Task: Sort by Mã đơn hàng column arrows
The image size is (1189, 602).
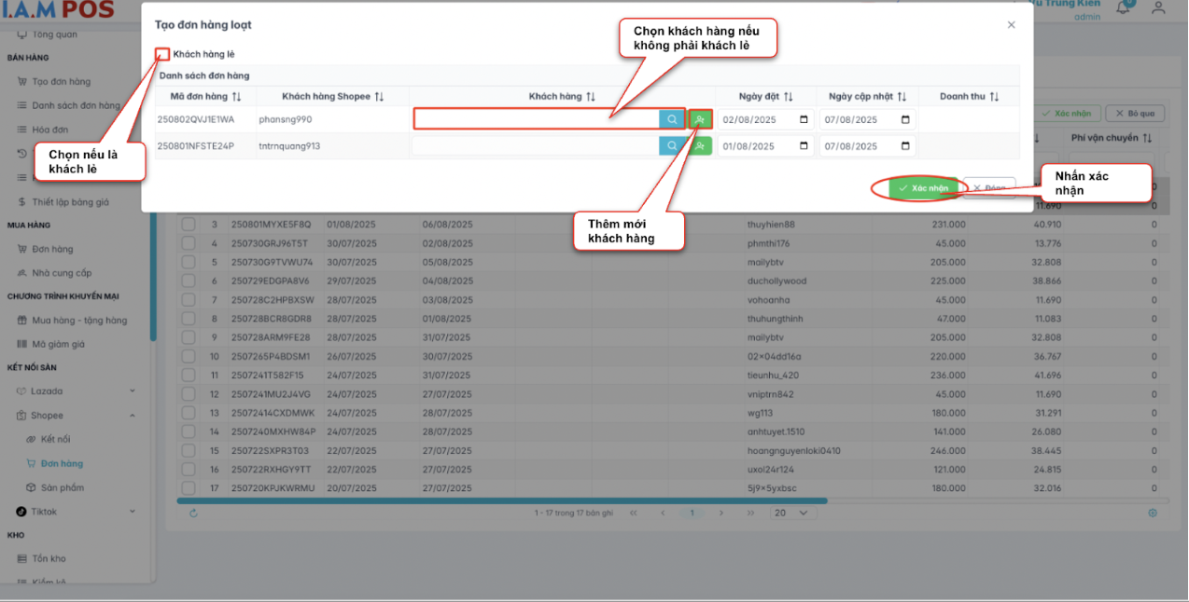Action: [236, 97]
